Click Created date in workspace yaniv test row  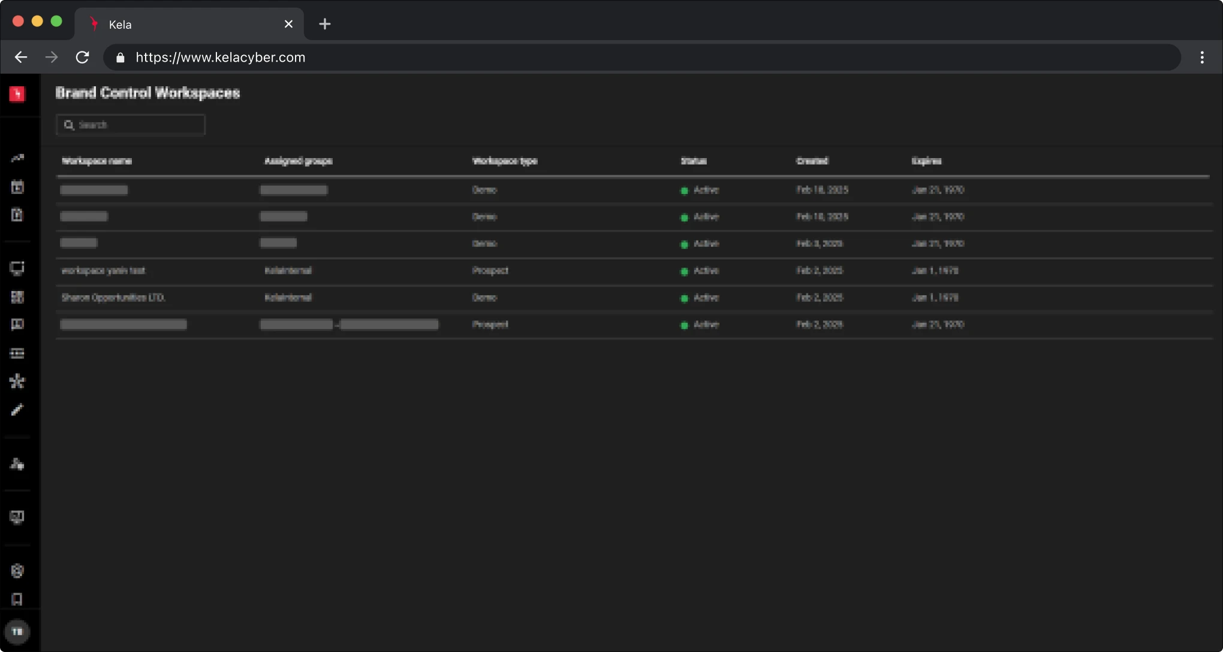pyautogui.click(x=820, y=271)
